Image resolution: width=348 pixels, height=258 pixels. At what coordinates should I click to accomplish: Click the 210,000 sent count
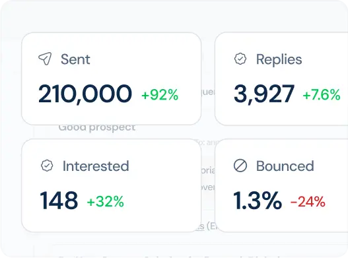85,94
